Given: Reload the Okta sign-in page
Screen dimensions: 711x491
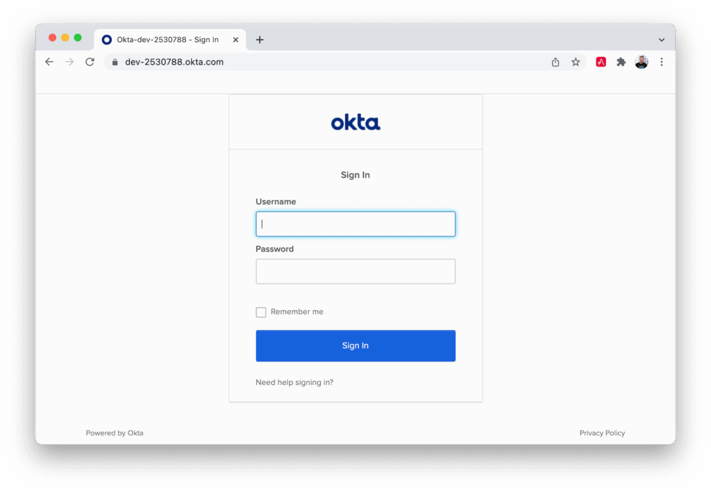Looking at the screenshot, I should click(90, 62).
